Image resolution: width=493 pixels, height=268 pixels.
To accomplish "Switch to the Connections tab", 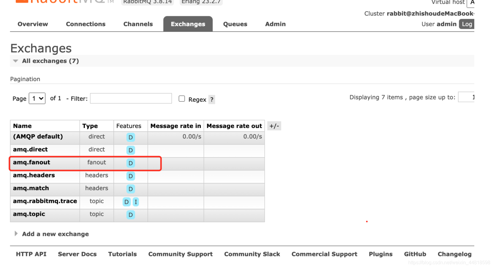I will click(x=86, y=24).
